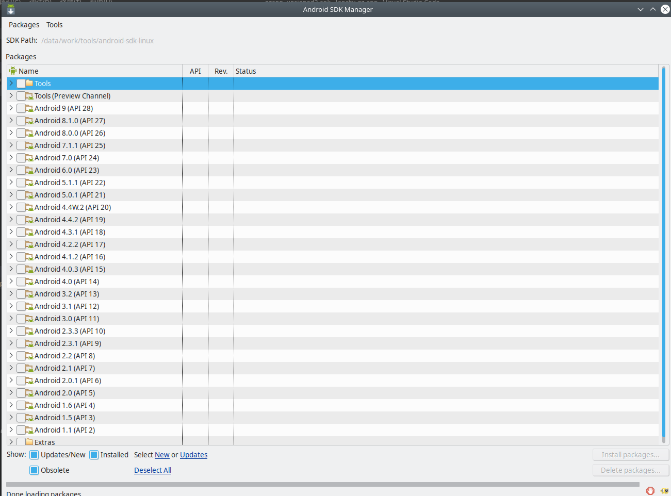This screenshot has width=671, height=496.
Task: Click the Extras folder icon
Action: click(x=29, y=442)
